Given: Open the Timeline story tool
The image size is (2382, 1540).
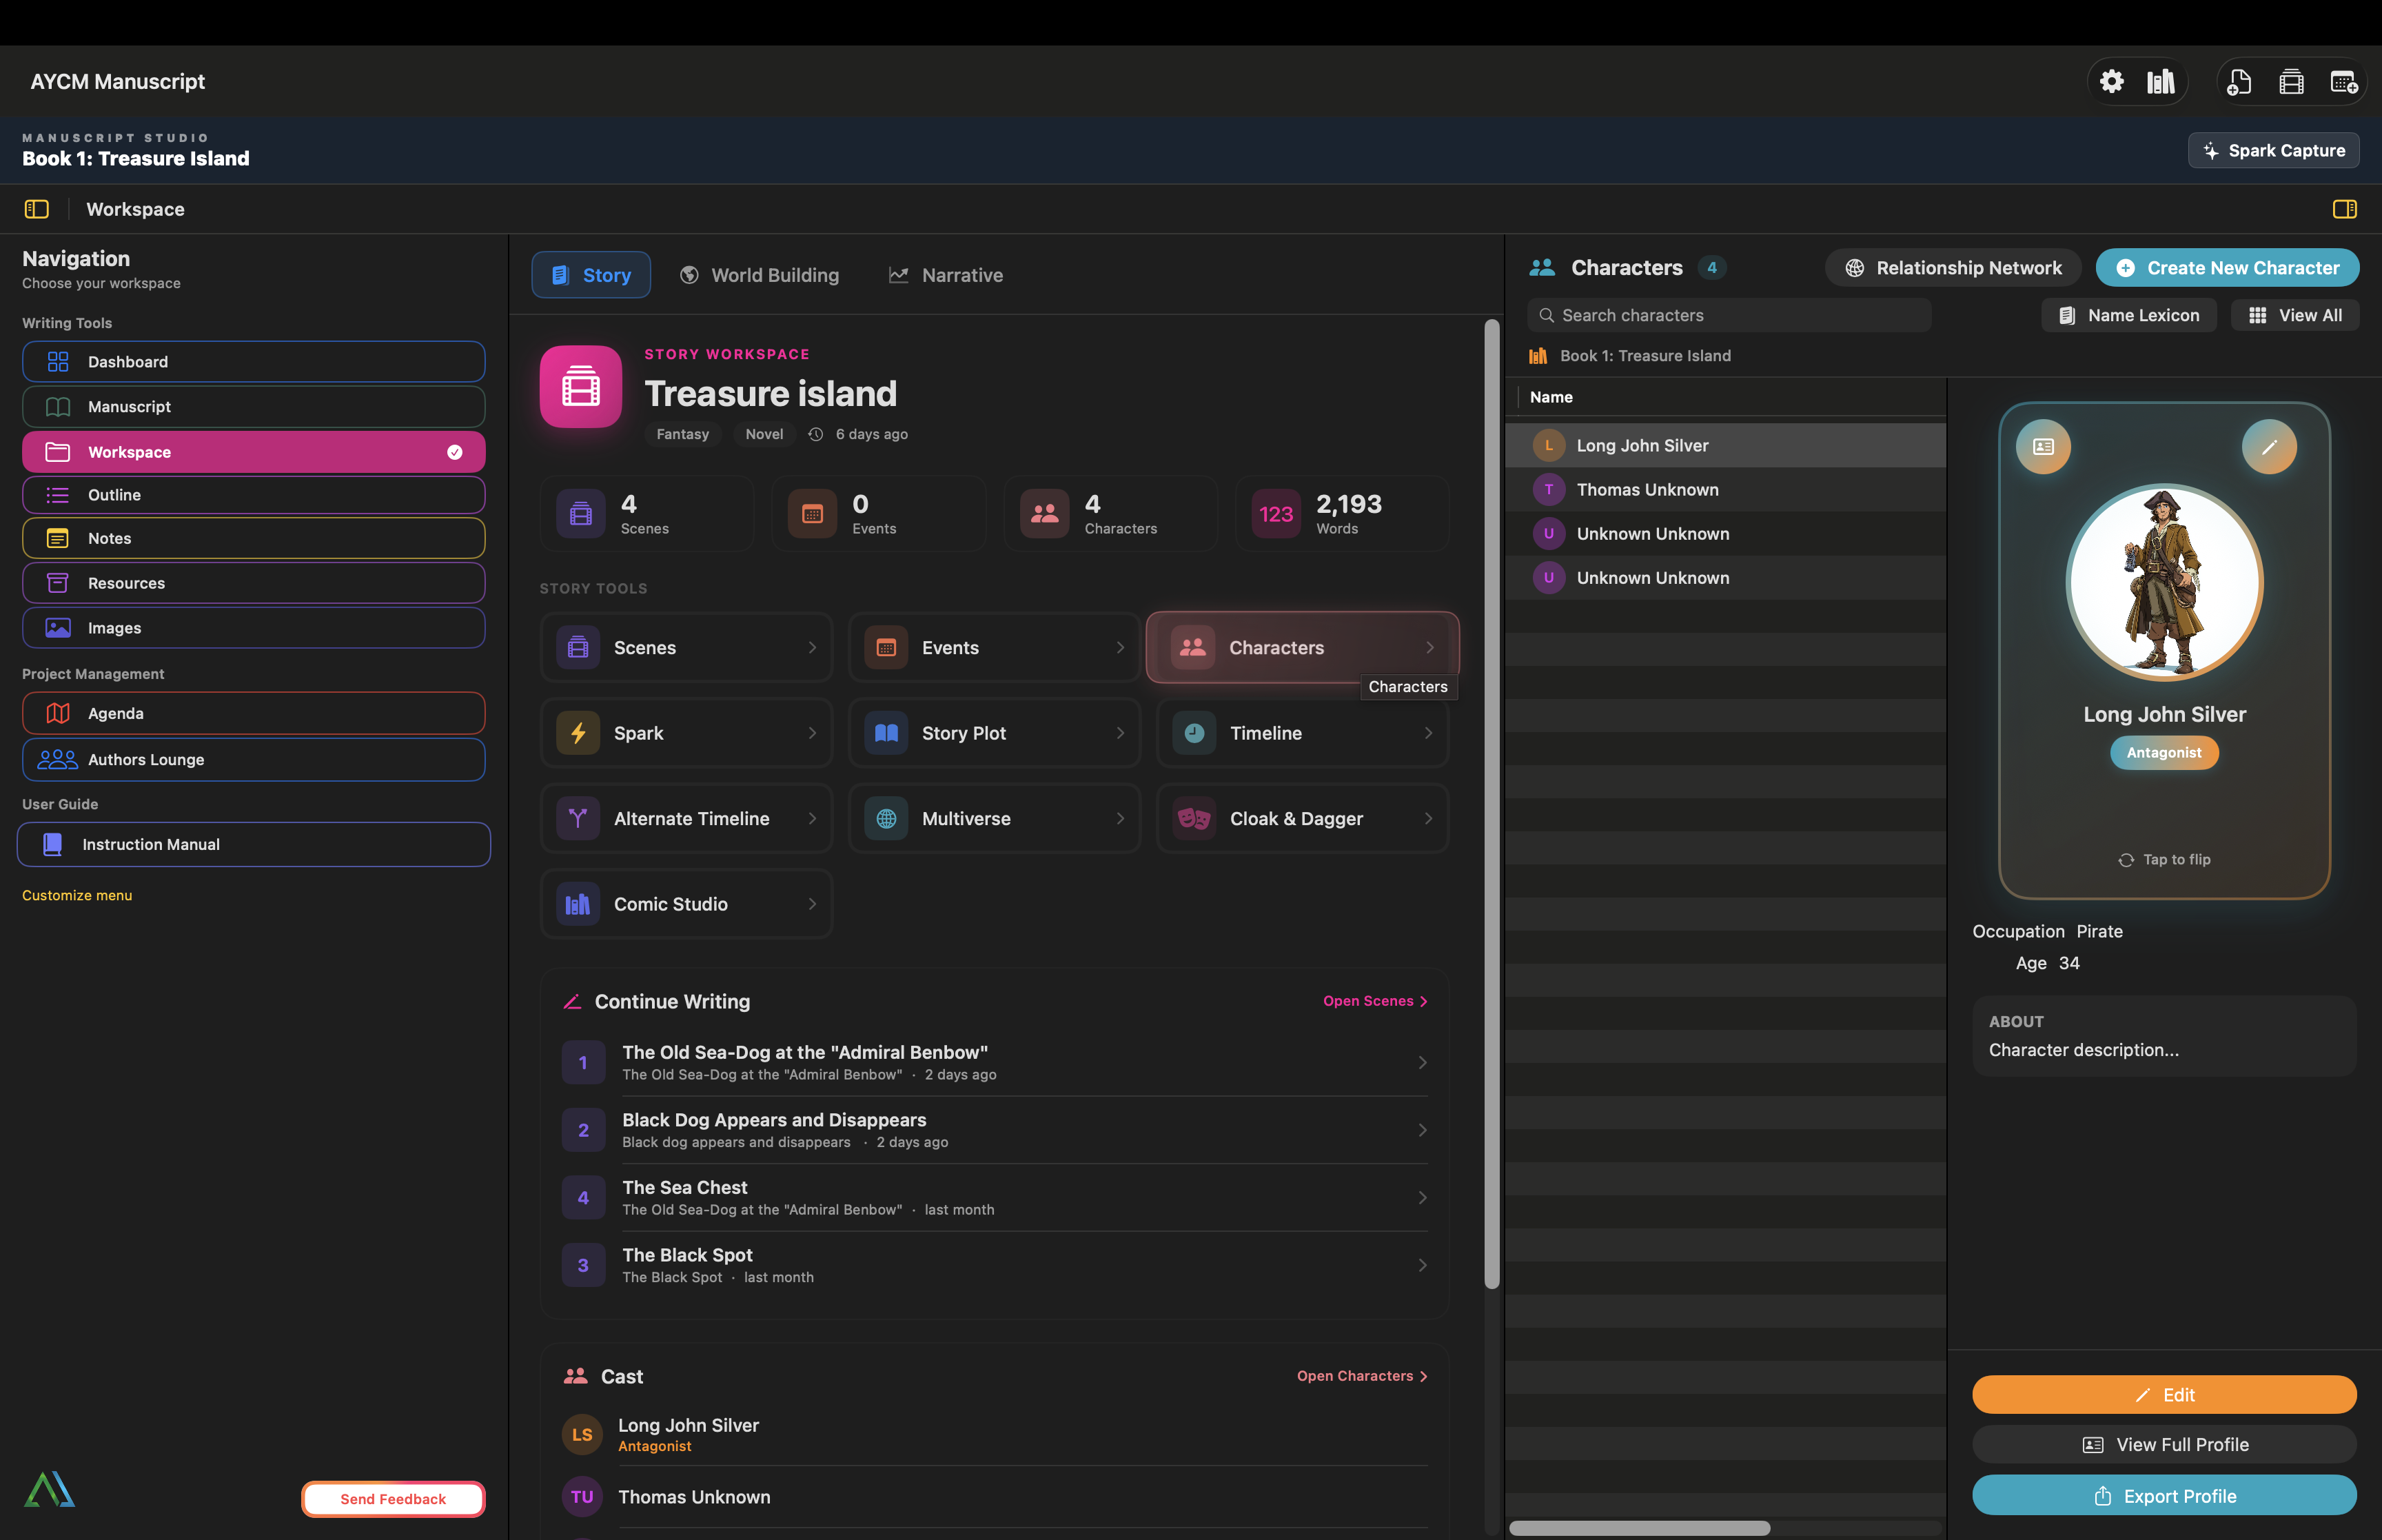Looking at the screenshot, I should click(x=1303, y=733).
